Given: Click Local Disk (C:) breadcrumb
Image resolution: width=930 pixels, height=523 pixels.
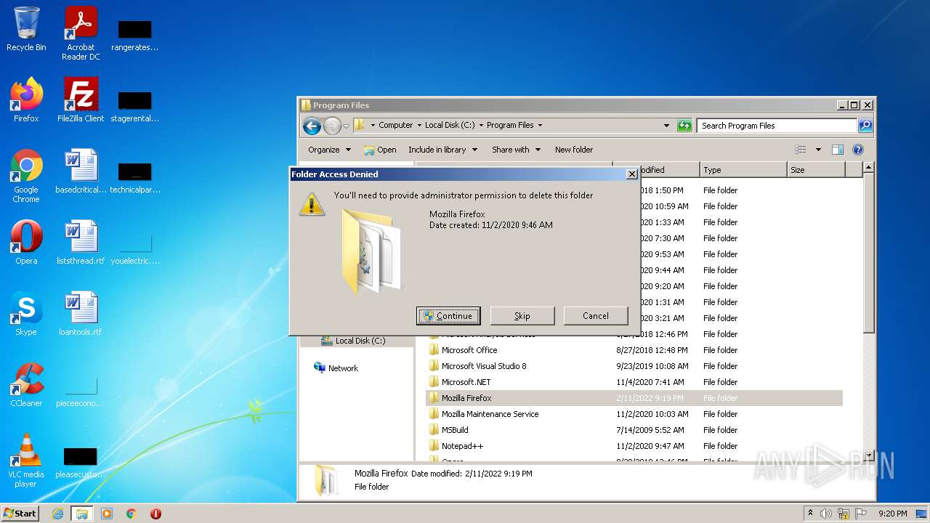Looking at the screenshot, I should pyautogui.click(x=450, y=125).
